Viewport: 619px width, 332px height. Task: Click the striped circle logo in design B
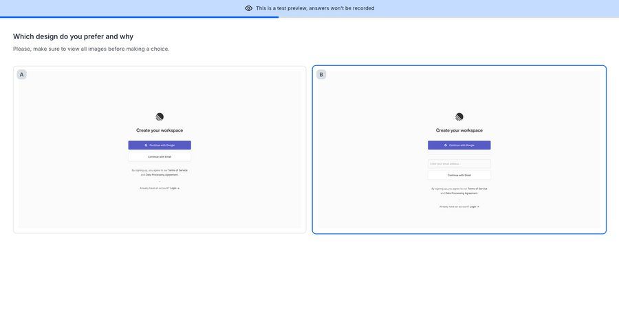pos(459,117)
